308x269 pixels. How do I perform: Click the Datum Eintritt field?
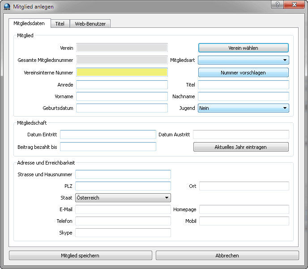click(108, 134)
